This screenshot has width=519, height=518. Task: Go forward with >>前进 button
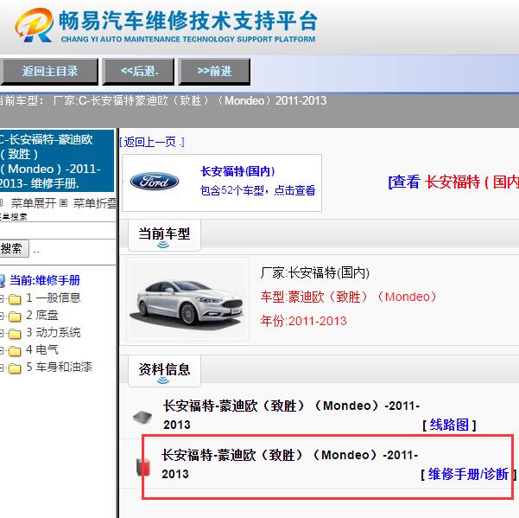[x=214, y=71]
